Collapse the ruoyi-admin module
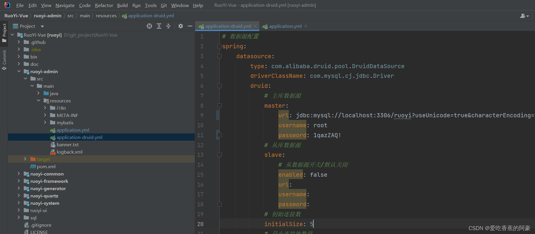The image size is (535, 234). click(19, 71)
